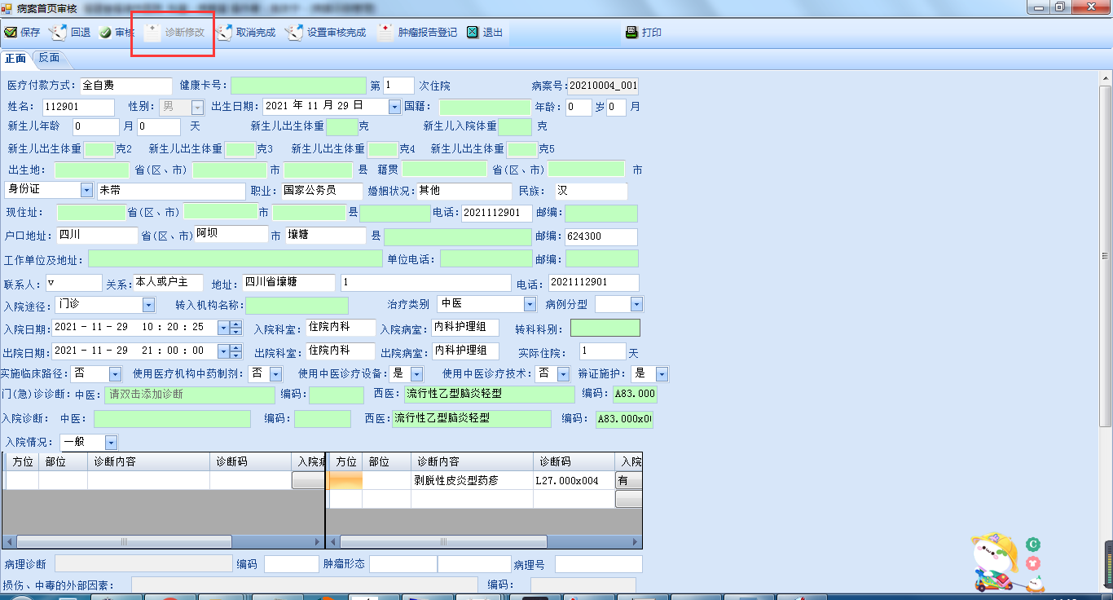The width and height of the screenshot is (1113, 600).
Task: Click the 姓名 field containing 112901
Action: click(x=78, y=107)
